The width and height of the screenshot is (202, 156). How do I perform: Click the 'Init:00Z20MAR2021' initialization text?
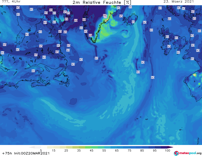coord(32,153)
